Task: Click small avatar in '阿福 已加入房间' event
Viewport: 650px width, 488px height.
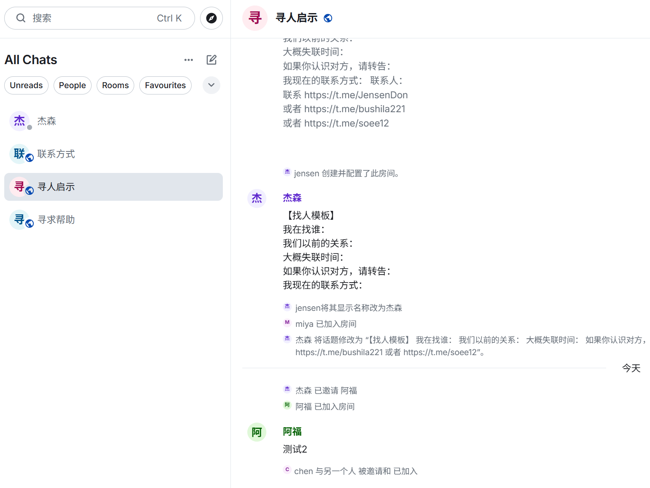Action: tap(287, 405)
